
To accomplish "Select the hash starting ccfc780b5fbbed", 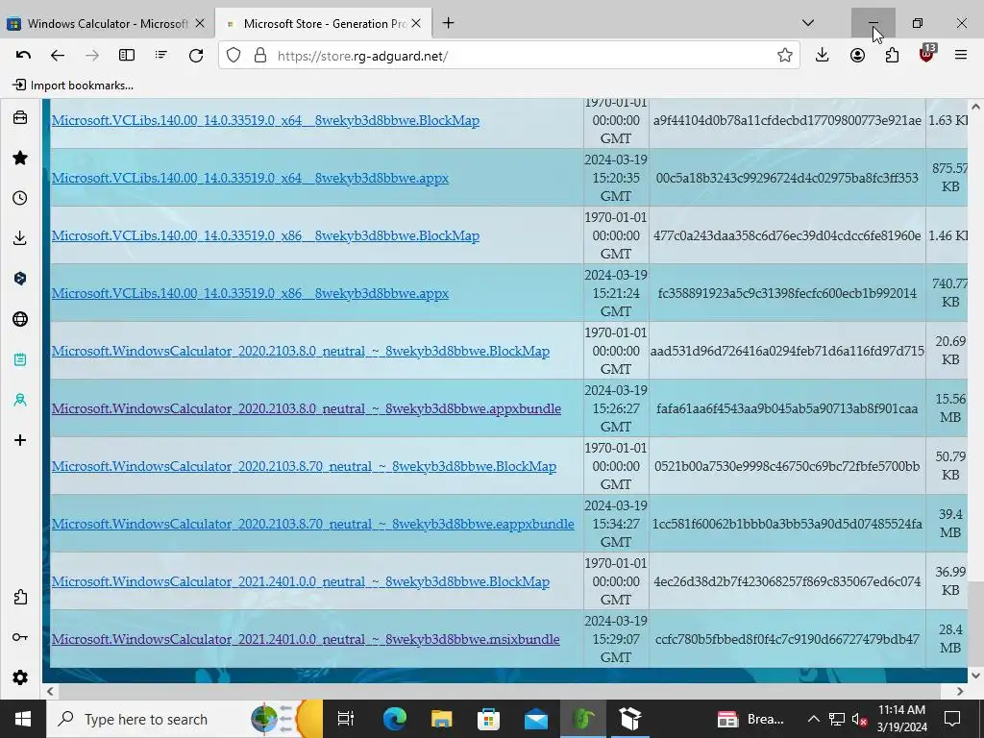I will click(x=787, y=639).
